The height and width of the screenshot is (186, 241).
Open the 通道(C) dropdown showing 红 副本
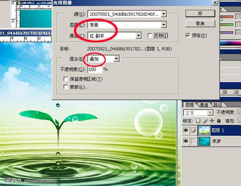[138, 36]
